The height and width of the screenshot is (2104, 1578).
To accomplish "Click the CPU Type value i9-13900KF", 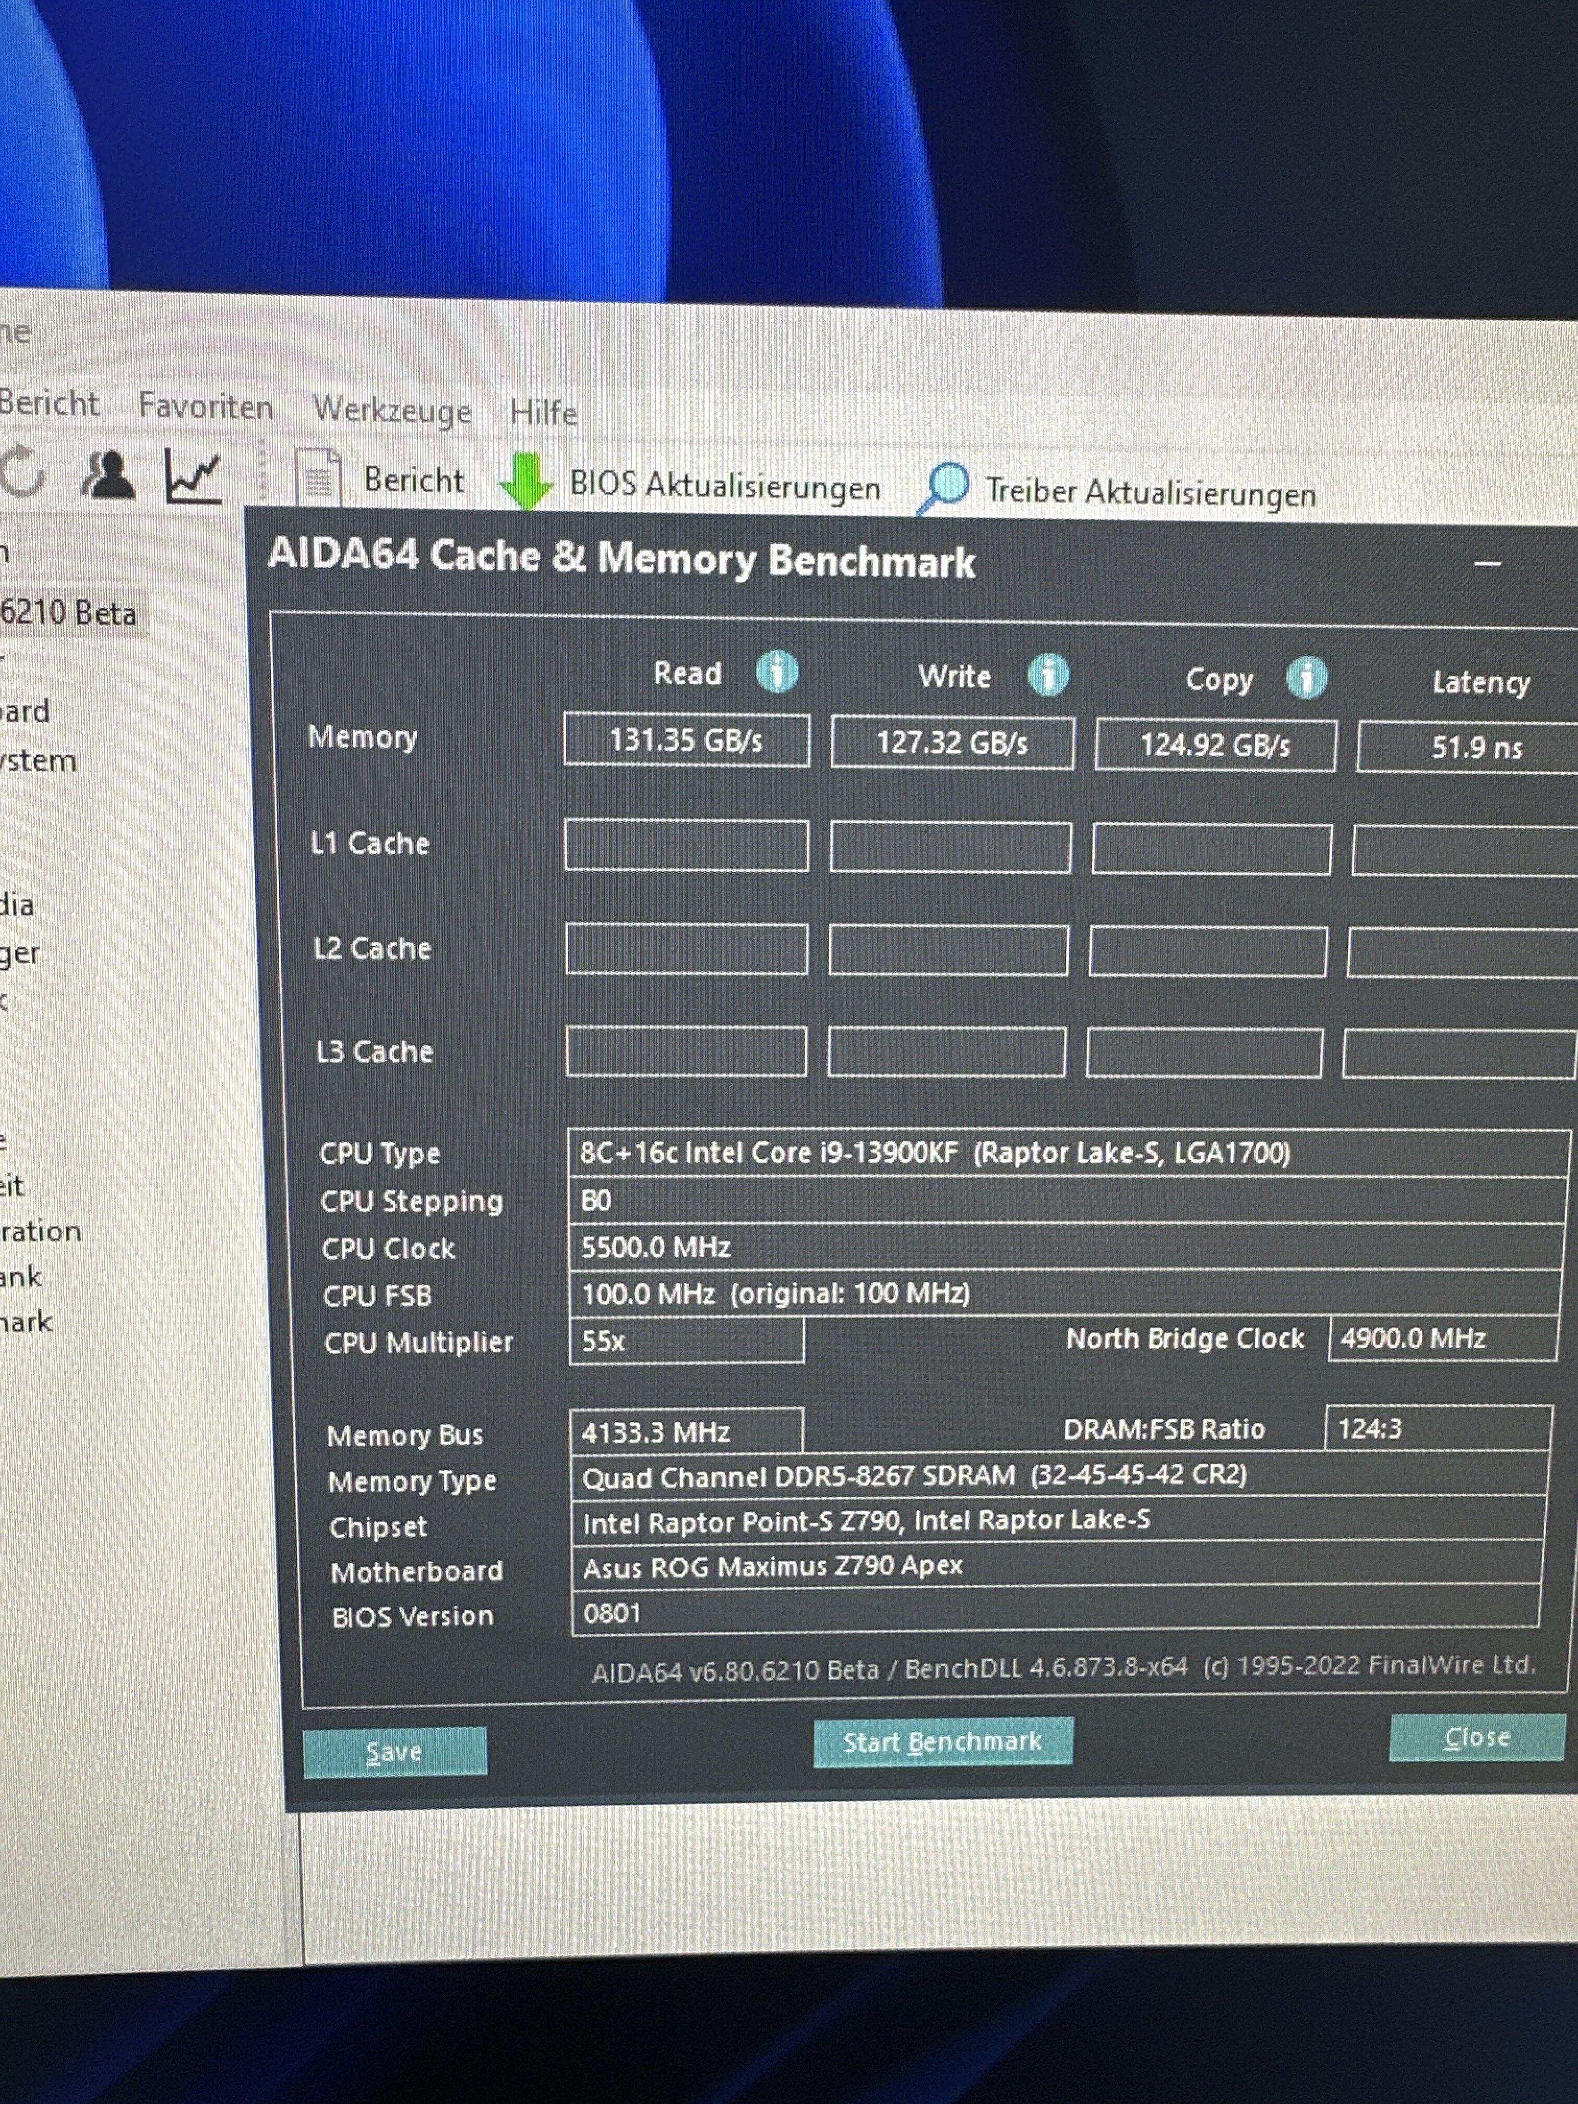I will pos(1068,1153).
